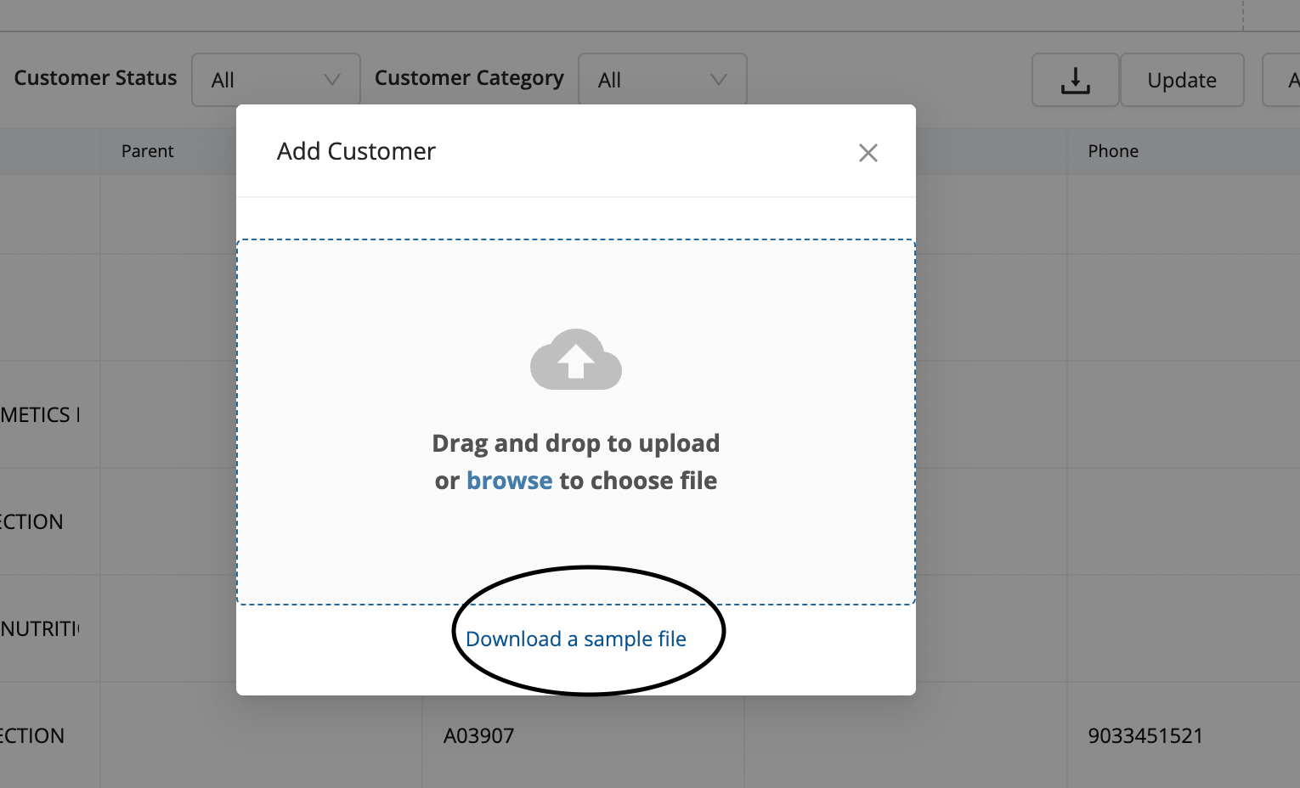Image resolution: width=1300 pixels, height=788 pixels.
Task: Close the Add Customer dialog
Action: click(868, 153)
